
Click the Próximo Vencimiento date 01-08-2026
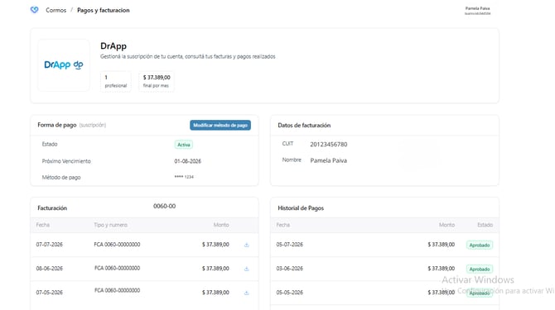187,161
